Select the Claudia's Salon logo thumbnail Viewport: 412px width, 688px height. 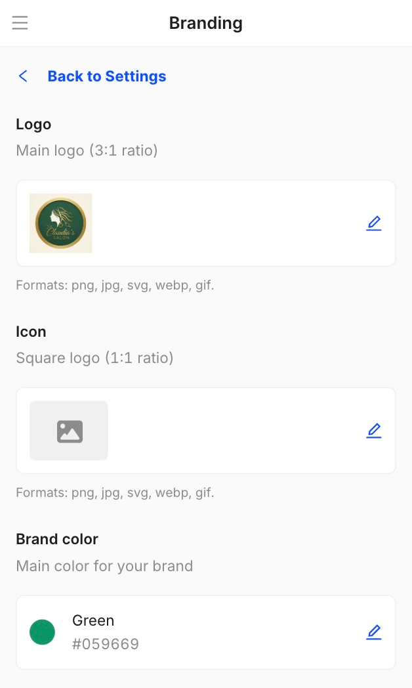[x=60, y=223]
